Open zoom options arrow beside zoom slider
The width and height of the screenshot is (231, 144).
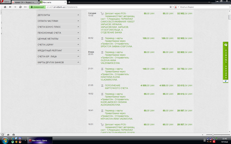coord(202,135)
